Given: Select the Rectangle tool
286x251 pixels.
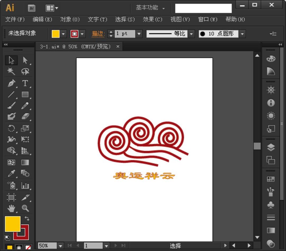Looking at the screenshot, I should 25,94.
